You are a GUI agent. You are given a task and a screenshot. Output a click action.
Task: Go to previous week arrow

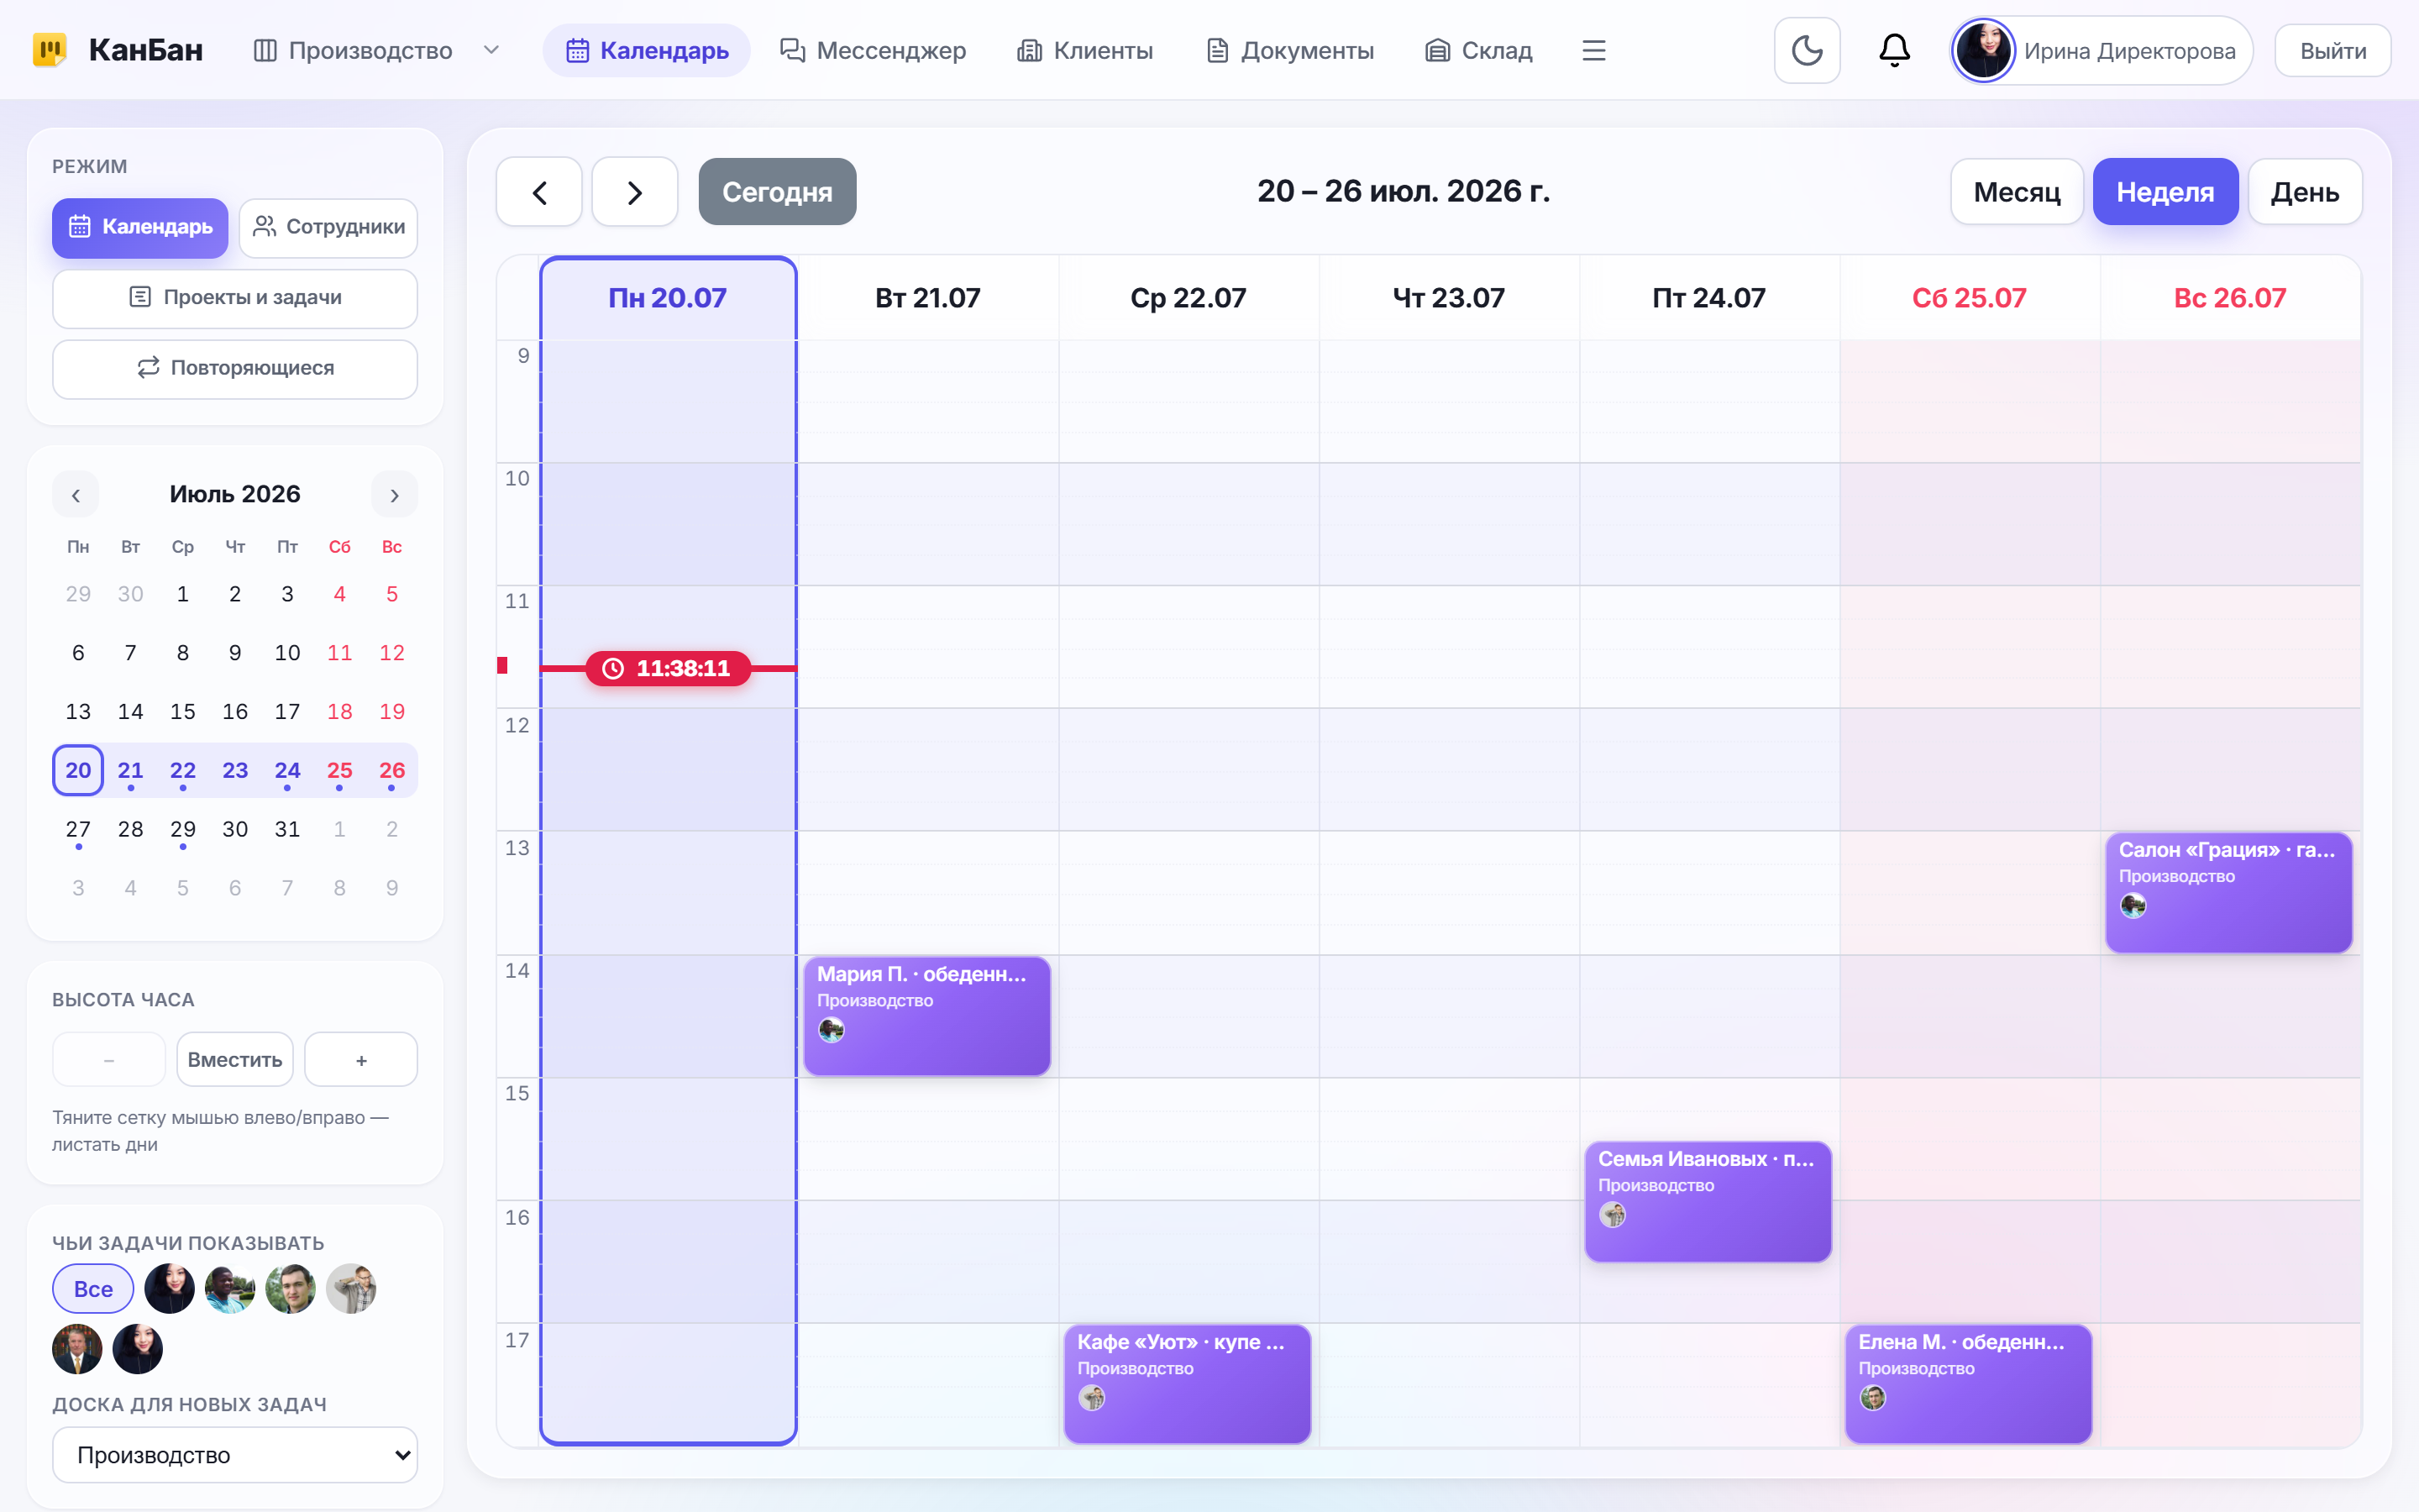pos(538,192)
